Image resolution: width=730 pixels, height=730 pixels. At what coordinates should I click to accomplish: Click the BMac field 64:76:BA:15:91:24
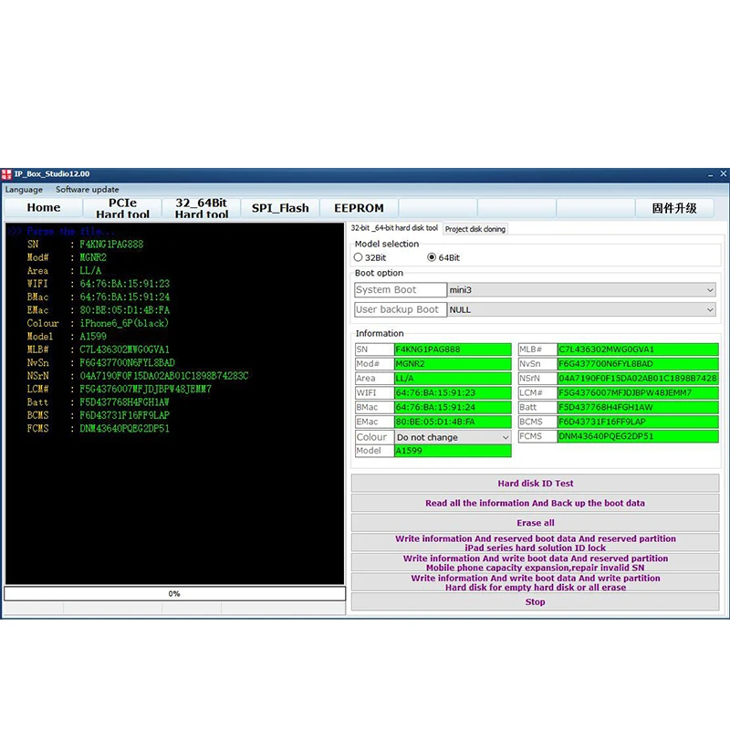(x=453, y=407)
